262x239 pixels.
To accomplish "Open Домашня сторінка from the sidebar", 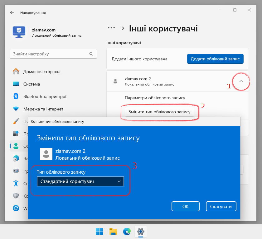I will 42,72.
